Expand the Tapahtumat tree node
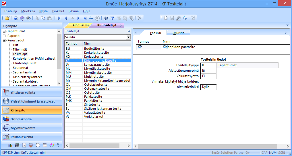 (4, 31)
